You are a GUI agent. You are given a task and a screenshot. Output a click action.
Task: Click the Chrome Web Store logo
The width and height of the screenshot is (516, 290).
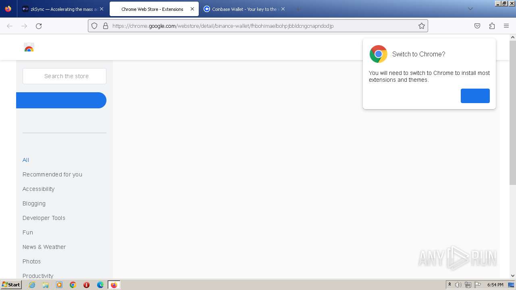[29, 48]
